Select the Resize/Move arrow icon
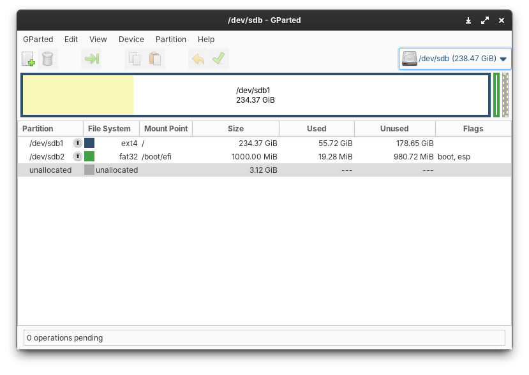 tap(92, 59)
